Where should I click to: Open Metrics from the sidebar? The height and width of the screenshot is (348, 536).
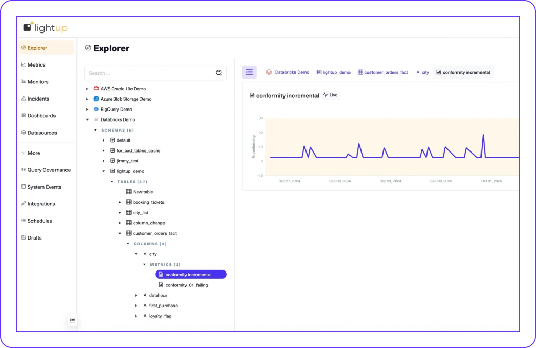coord(36,65)
